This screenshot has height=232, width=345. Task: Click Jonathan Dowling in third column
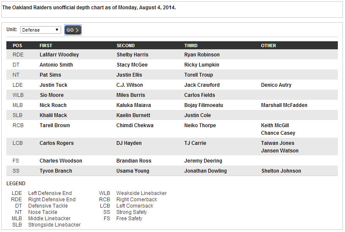(205, 171)
